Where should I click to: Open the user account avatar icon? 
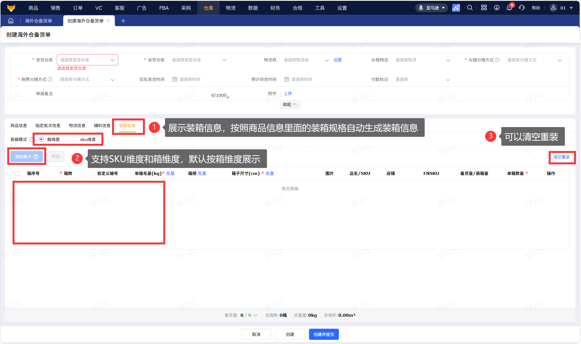coord(553,8)
